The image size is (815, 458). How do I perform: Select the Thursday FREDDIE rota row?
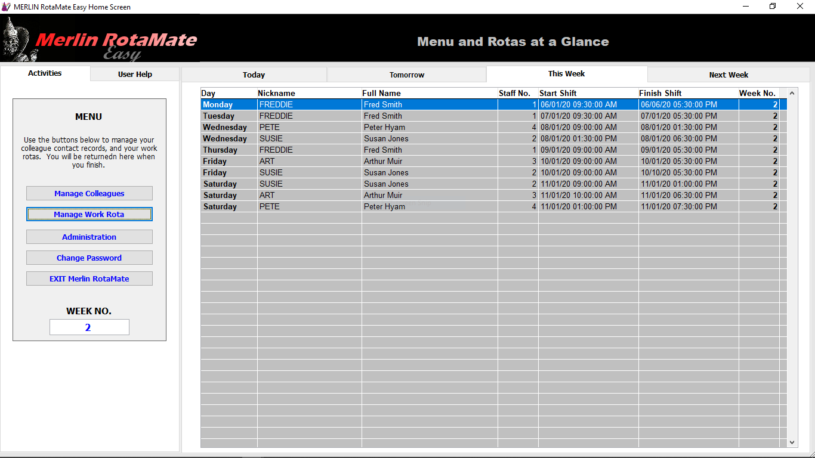[490, 150]
